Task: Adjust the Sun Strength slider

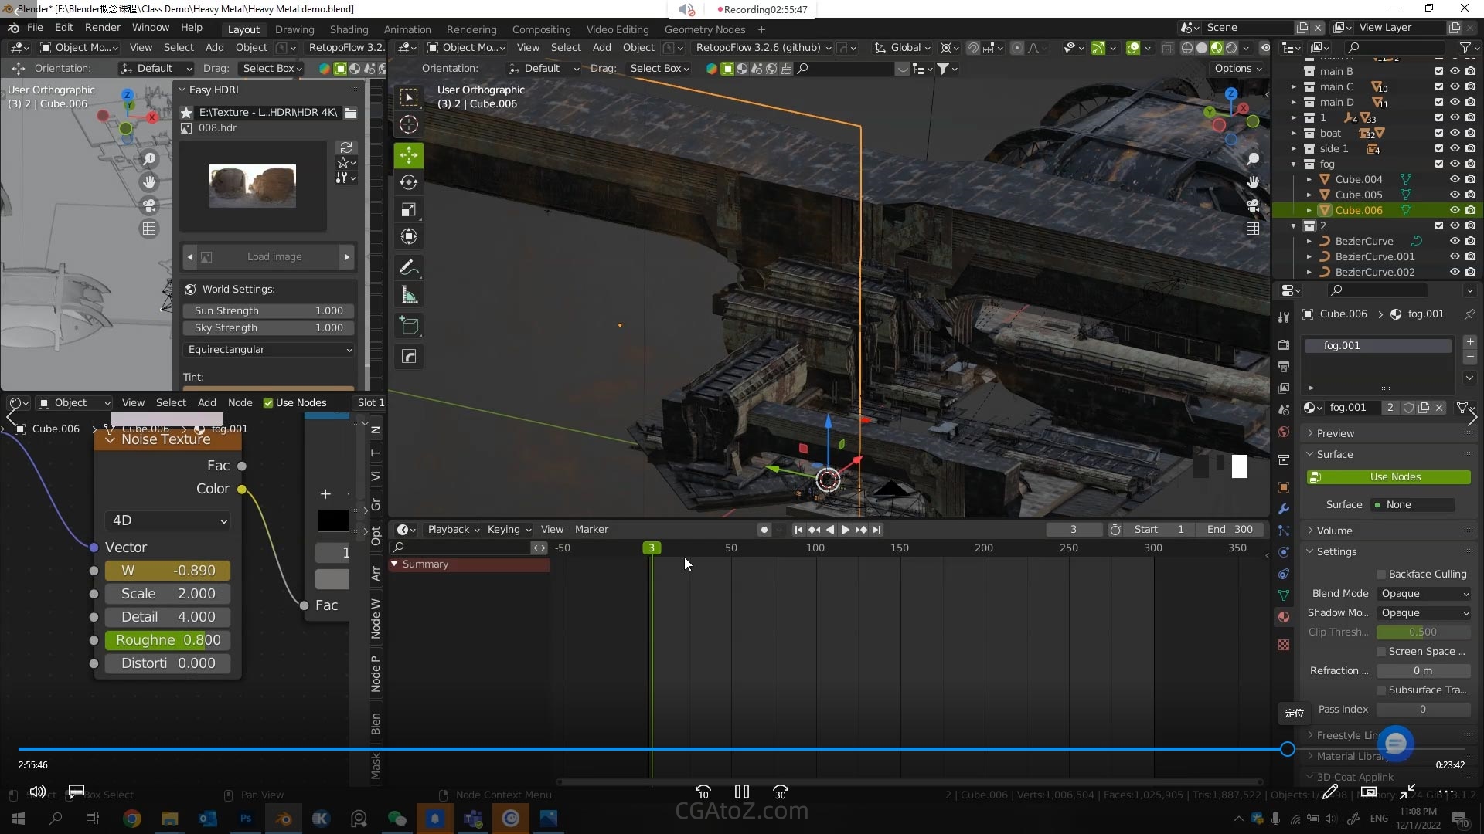Action: (x=268, y=310)
